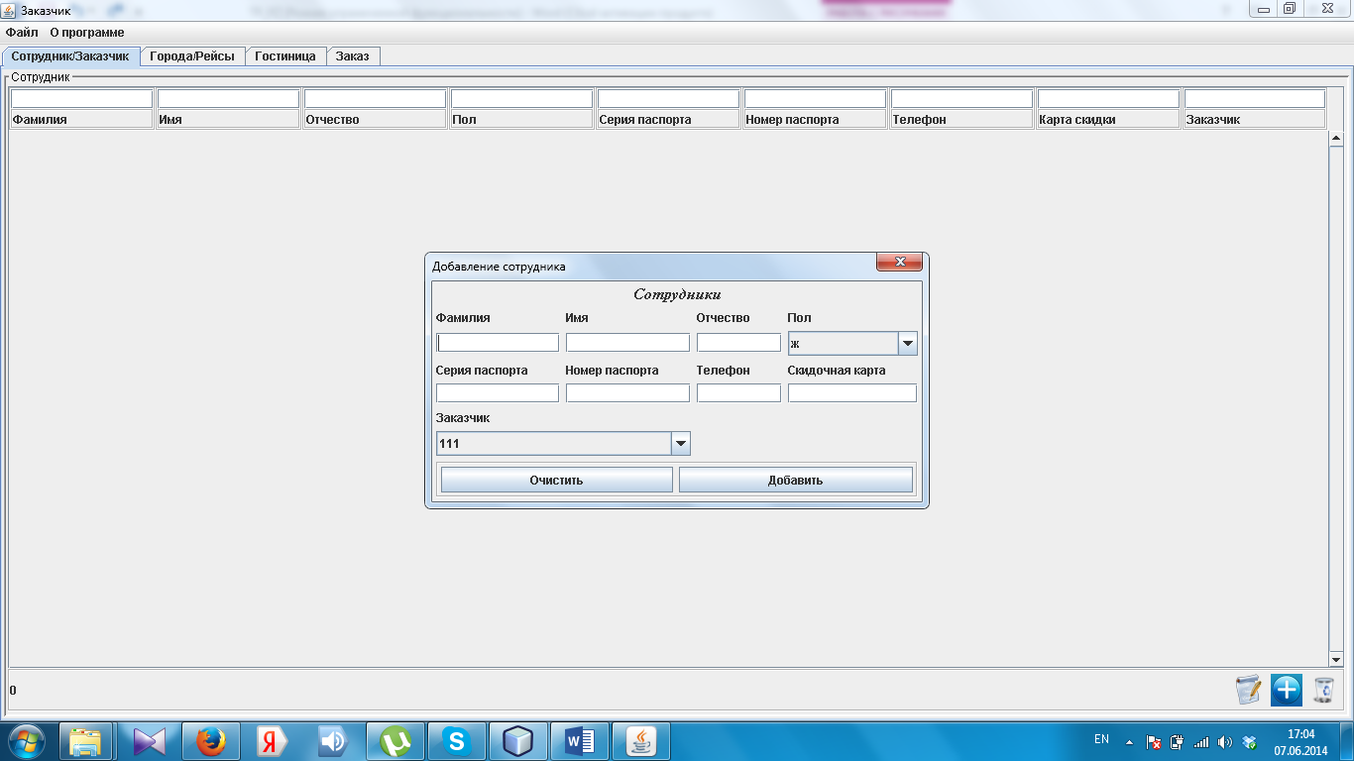Click the Номер паспорта field in the dialog
Viewport: 1354px width, 761px height.
tap(627, 393)
